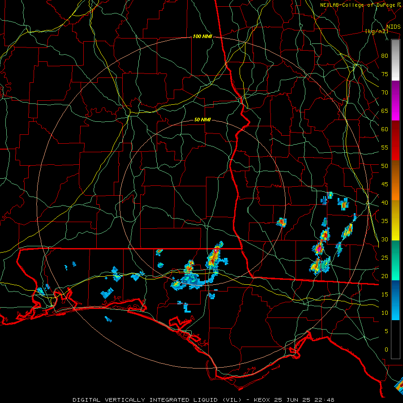Click the 70 value on the color scale
Screen dimensions: 403x403
[385, 93]
